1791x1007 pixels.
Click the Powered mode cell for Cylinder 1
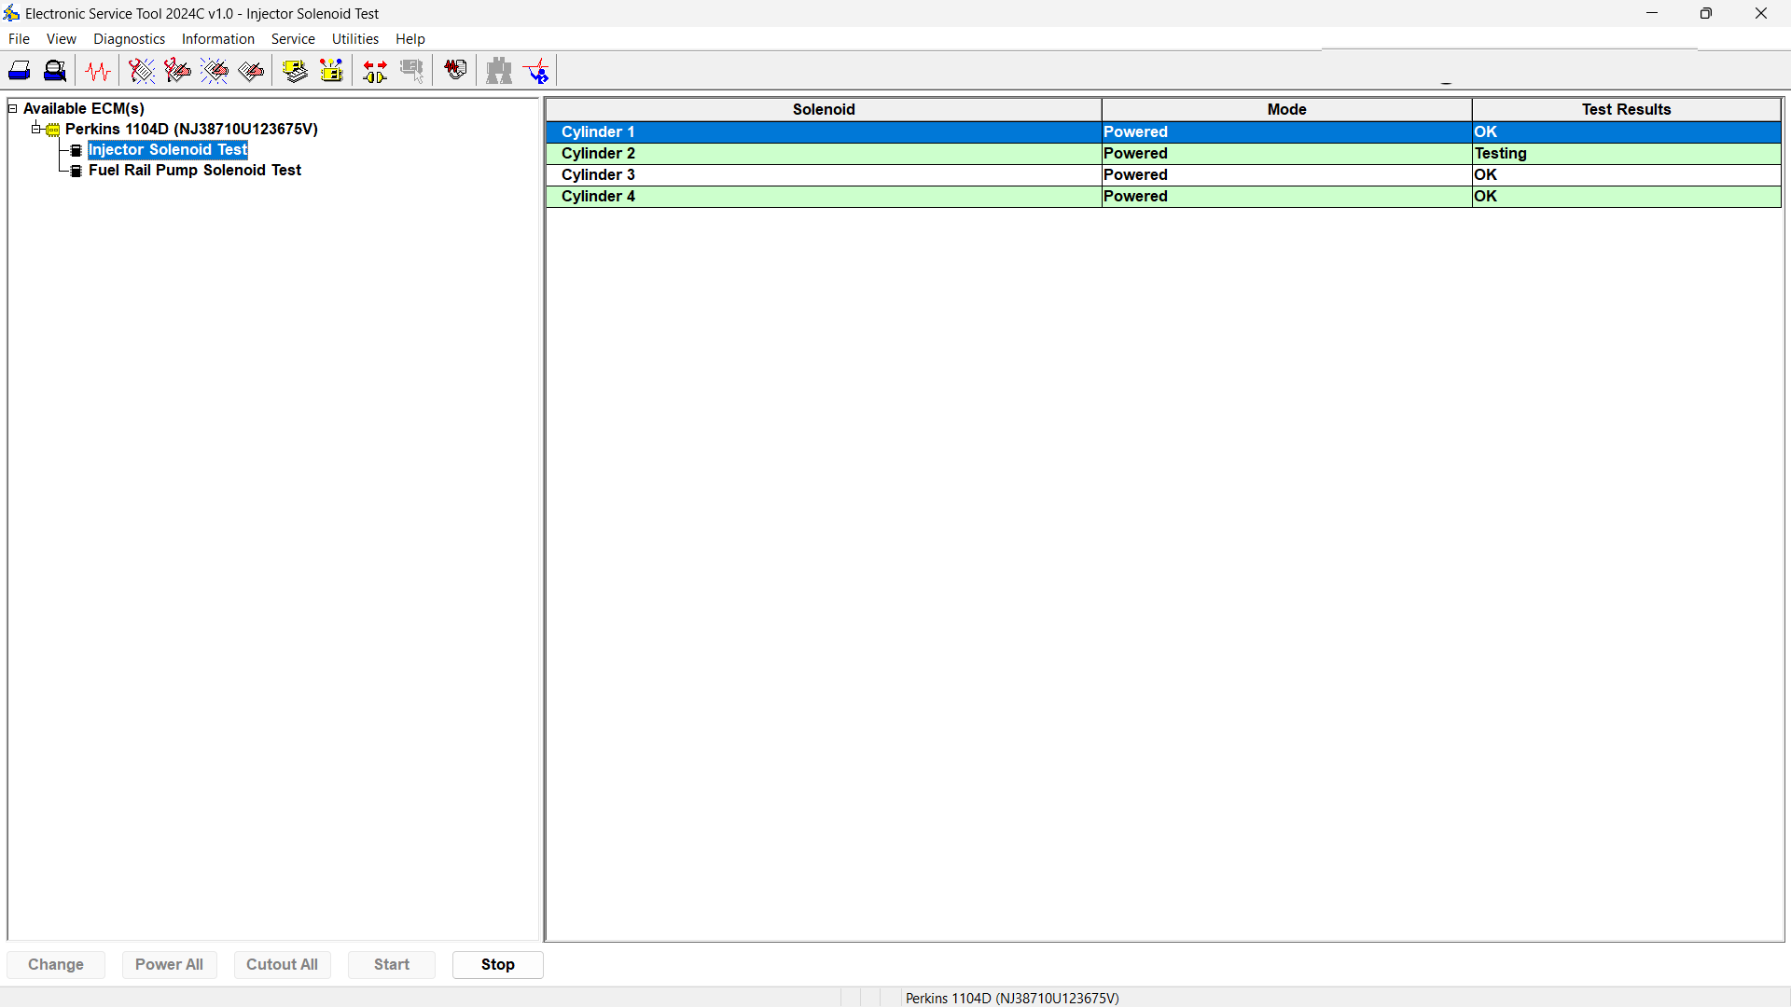tap(1286, 132)
